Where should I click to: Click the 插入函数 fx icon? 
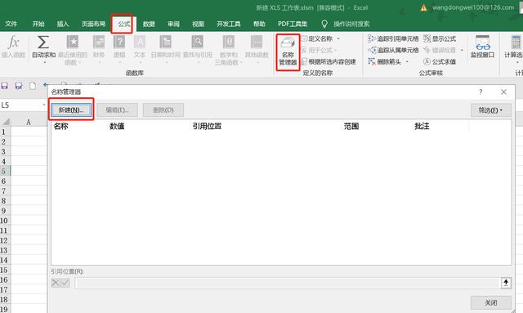[13, 42]
